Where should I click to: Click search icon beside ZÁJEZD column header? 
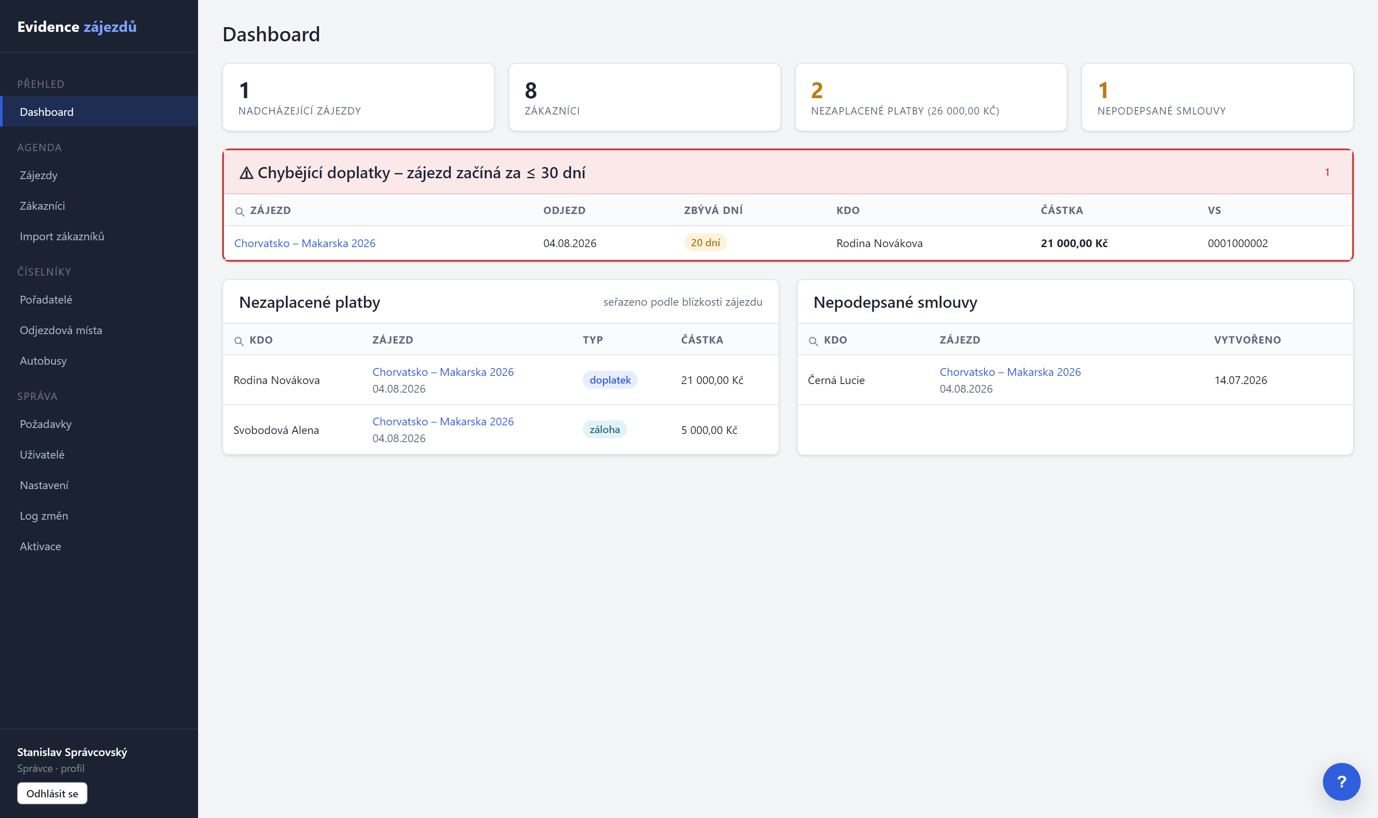point(240,211)
